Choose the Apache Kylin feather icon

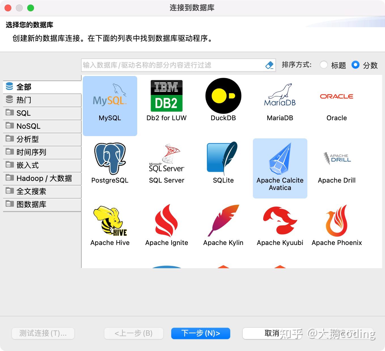[x=223, y=221]
